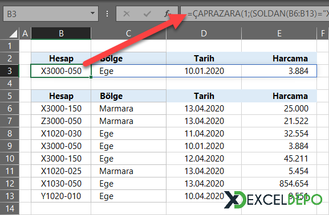The image size is (329, 215).
Task: Click the Harcama header in row 2
Action: click(x=279, y=59)
